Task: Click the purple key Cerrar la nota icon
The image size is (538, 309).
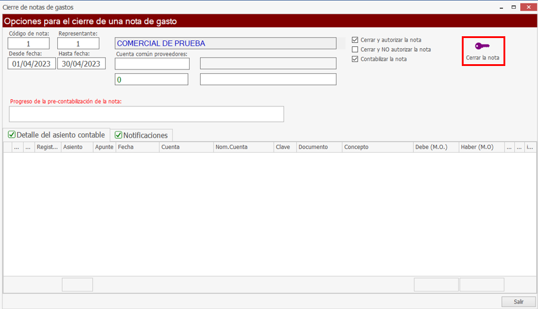Action: (483, 47)
